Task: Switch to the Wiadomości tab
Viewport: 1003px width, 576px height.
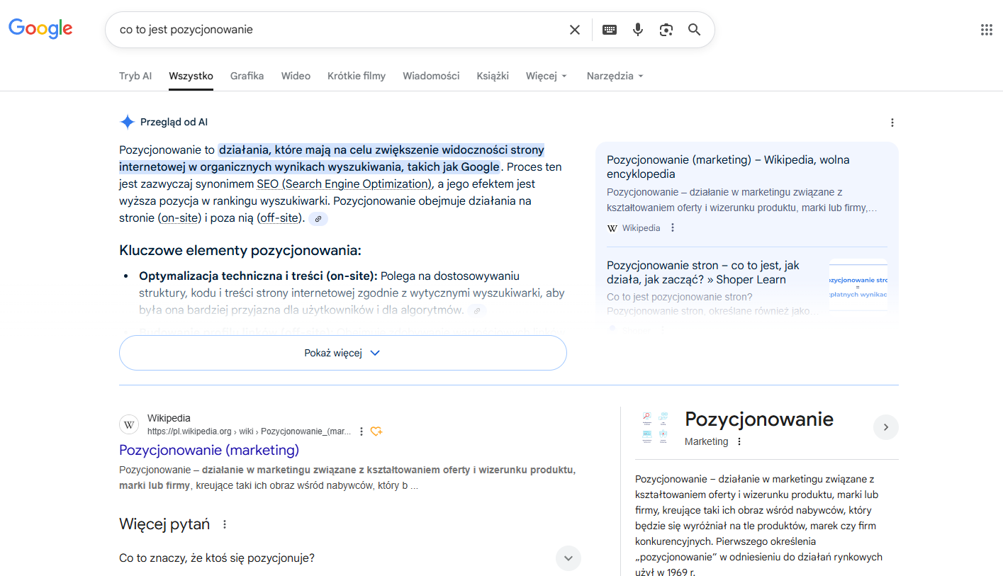Action: [x=431, y=76]
